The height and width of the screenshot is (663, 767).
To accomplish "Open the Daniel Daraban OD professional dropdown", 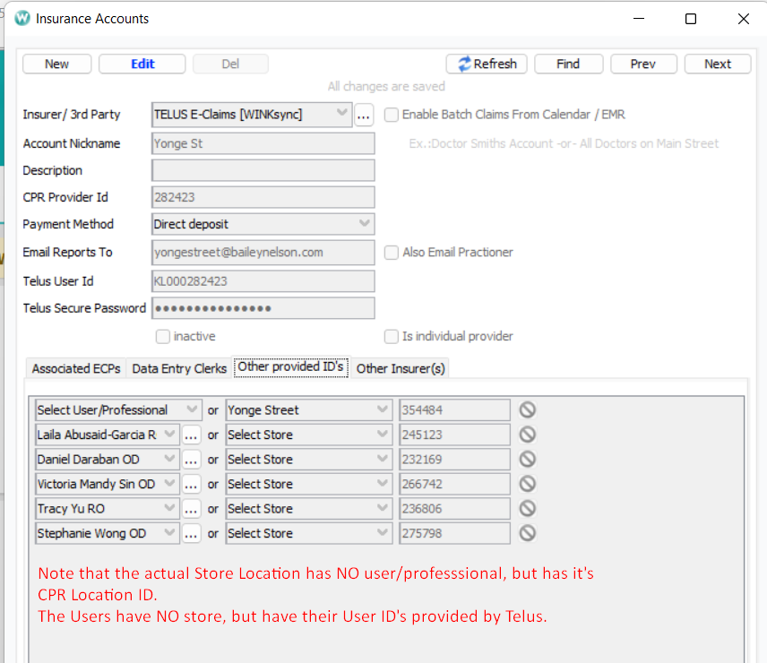I will pos(108,460).
